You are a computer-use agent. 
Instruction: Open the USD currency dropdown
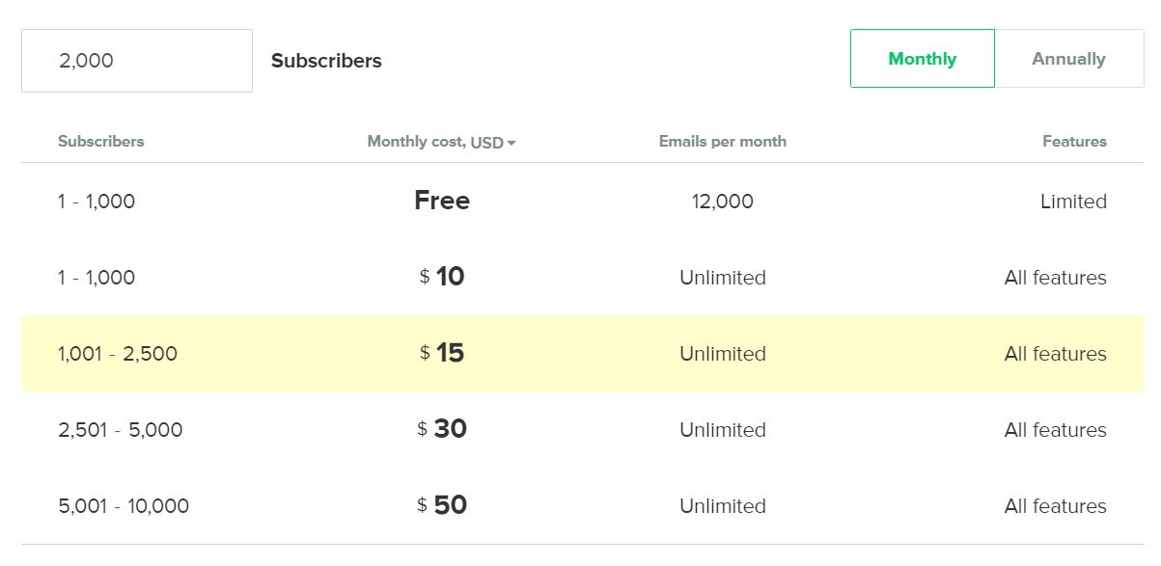pos(492,143)
